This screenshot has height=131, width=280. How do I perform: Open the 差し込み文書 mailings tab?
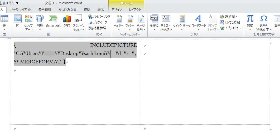click(67, 10)
